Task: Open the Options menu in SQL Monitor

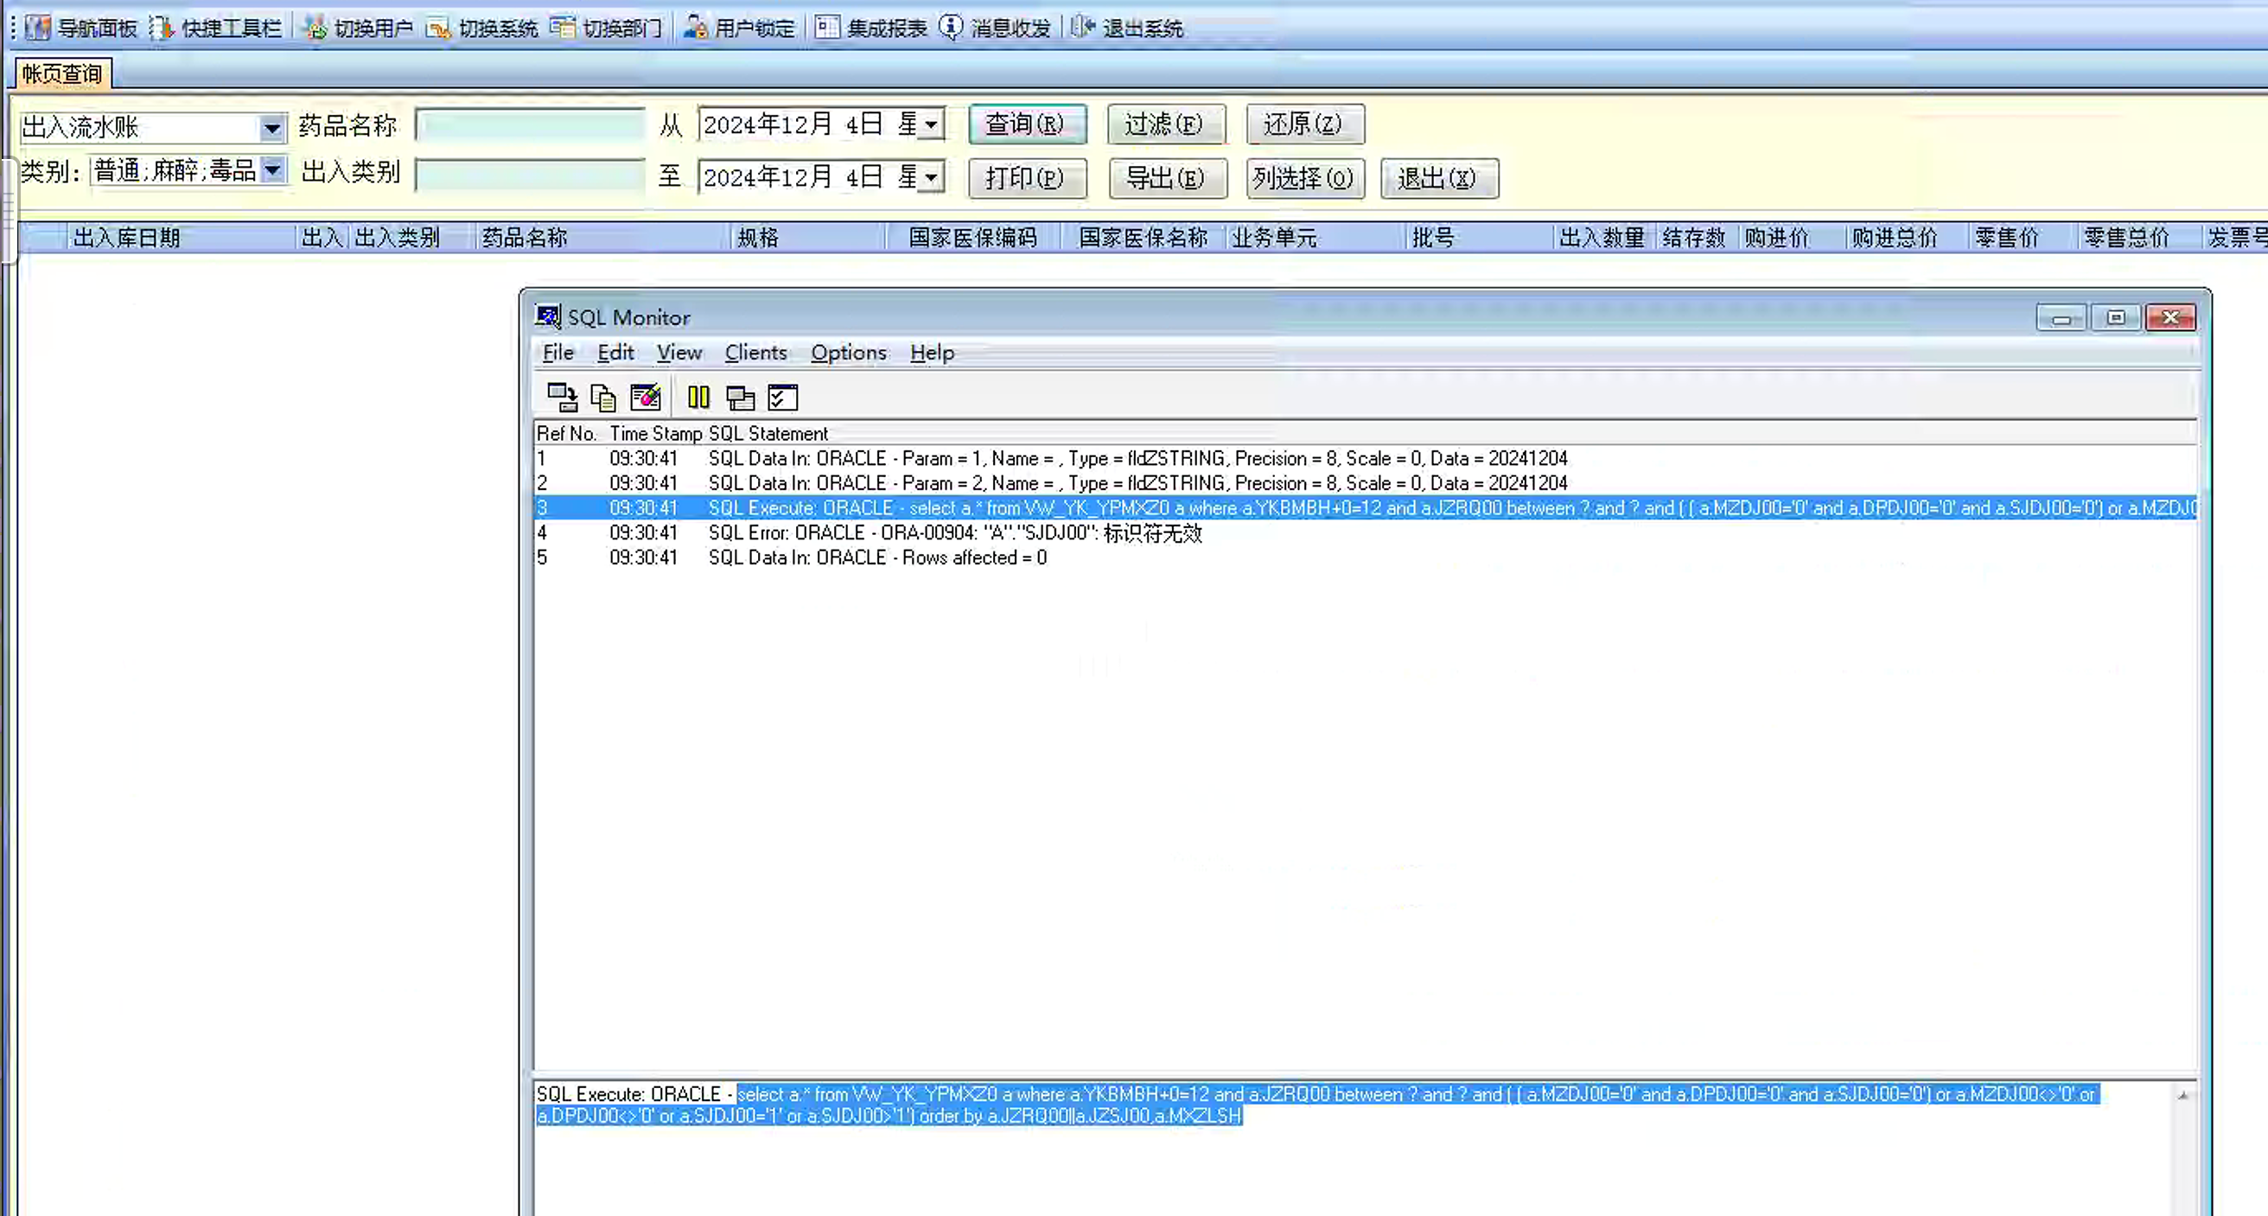Action: pos(848,353)
